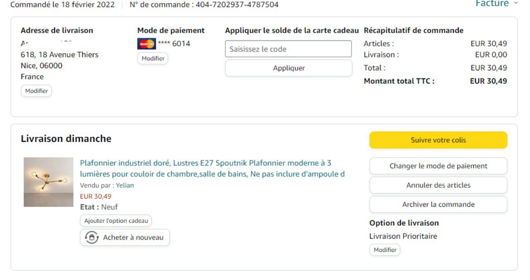Modify the Livraison Prioritaire delivery option

[385, 250]
